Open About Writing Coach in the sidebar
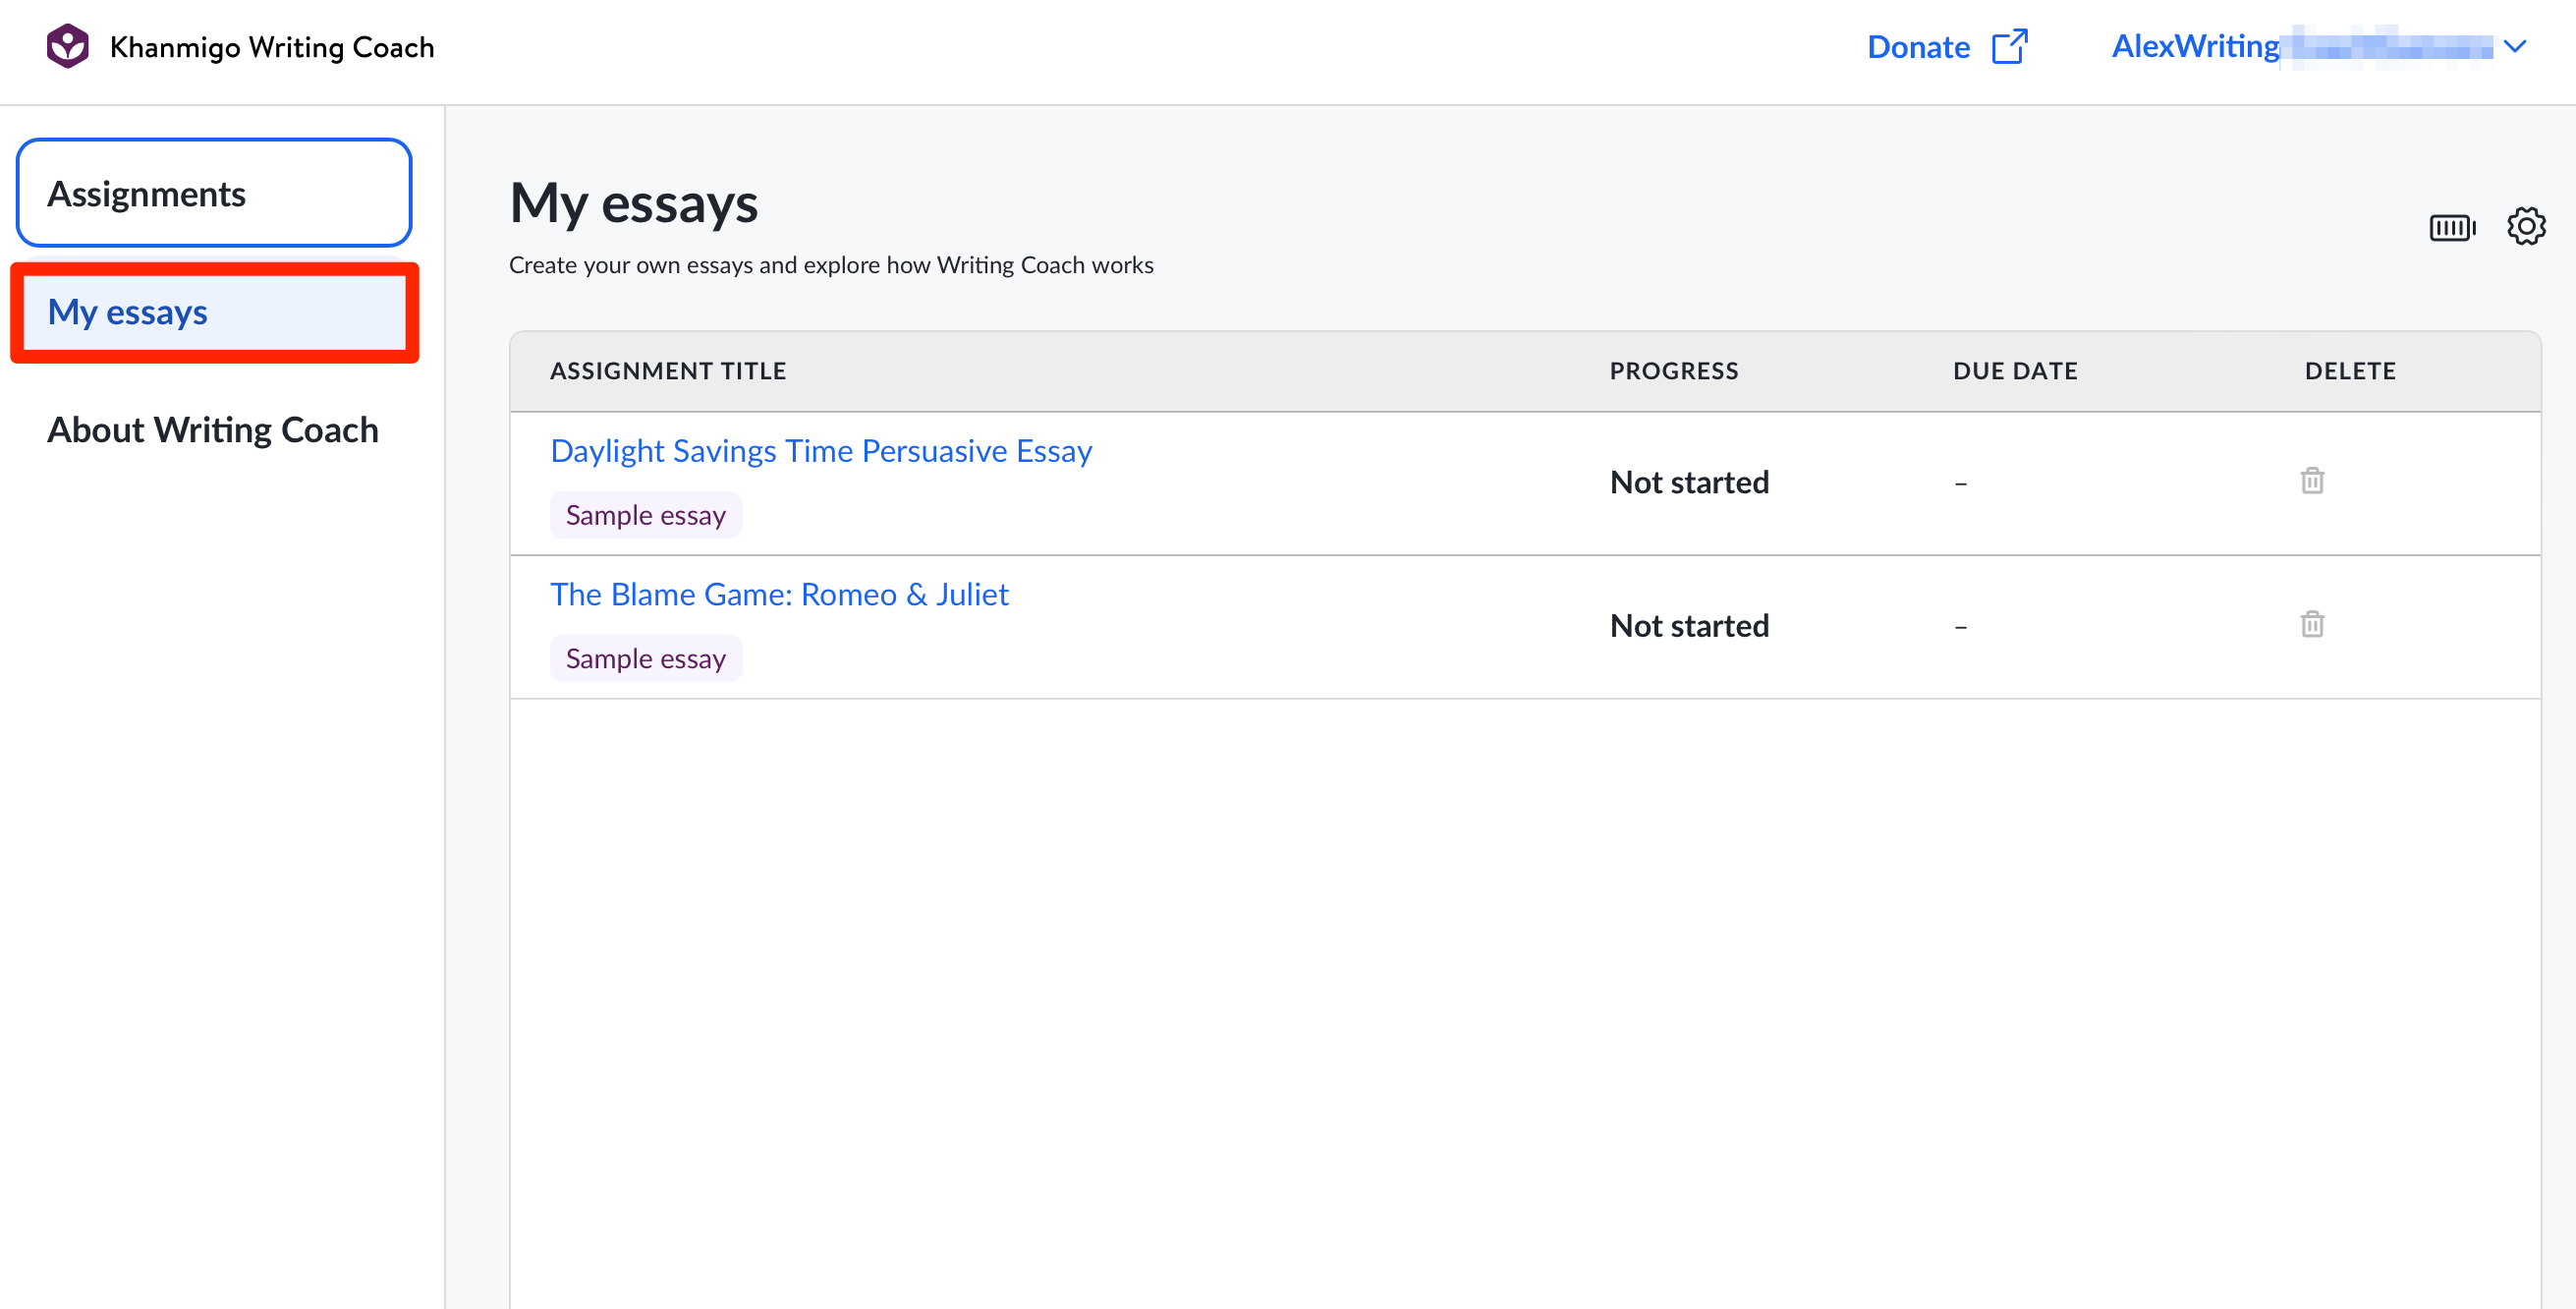 [x=212, y=430]
